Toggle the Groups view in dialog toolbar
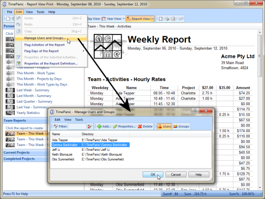This screenshot has width=265, height=199. point(181,126)
